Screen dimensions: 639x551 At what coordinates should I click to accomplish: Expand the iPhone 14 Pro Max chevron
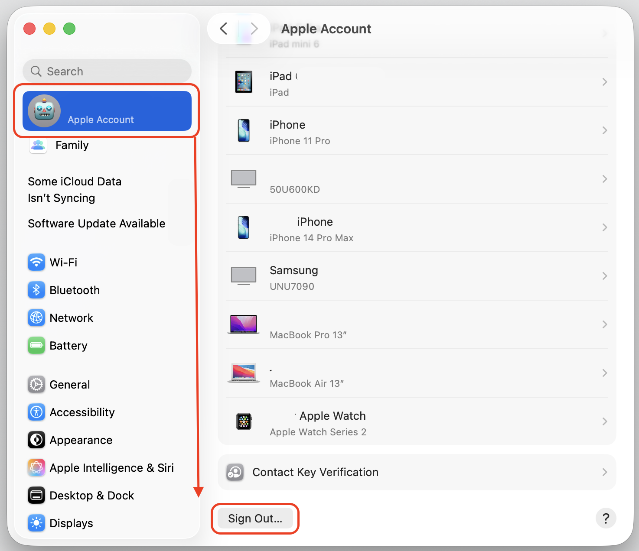[x=605, y=227]
